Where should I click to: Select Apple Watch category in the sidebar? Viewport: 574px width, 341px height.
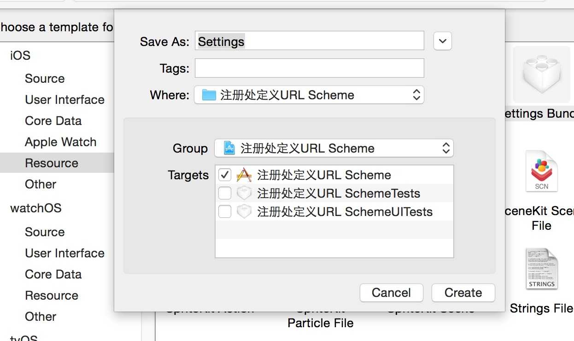pyautogui.click(x=60, y=142)
